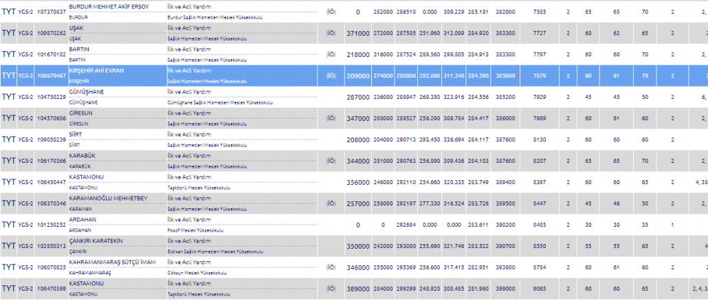The width and height of the screenshot is (708, 301).
Task: Select the Gümüşhane Sağlık Hizmetleri Meslek Yüksekokulu text
Action: [221, 102]
